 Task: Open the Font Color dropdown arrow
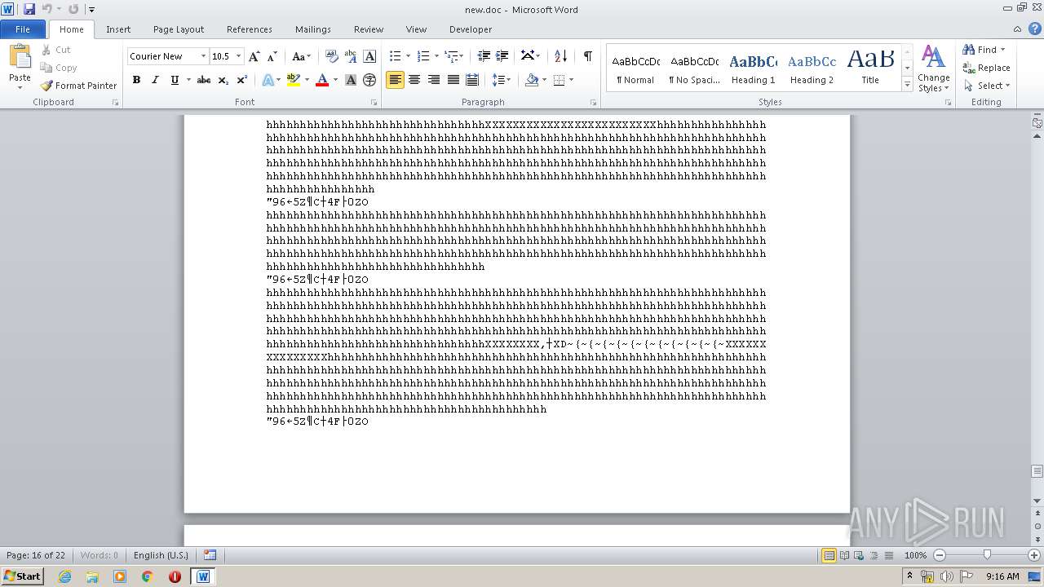coord(335,80)
